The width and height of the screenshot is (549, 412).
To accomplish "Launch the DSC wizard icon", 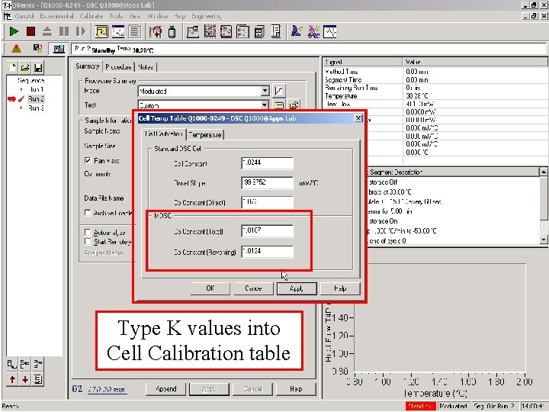I will tap(313, 32).
